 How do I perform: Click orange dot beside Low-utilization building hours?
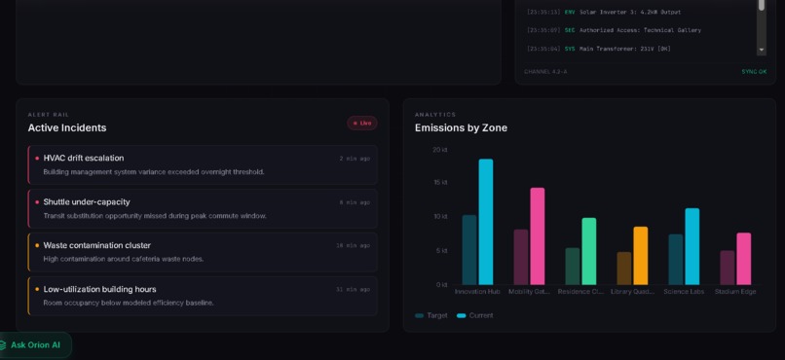point(37,290)
